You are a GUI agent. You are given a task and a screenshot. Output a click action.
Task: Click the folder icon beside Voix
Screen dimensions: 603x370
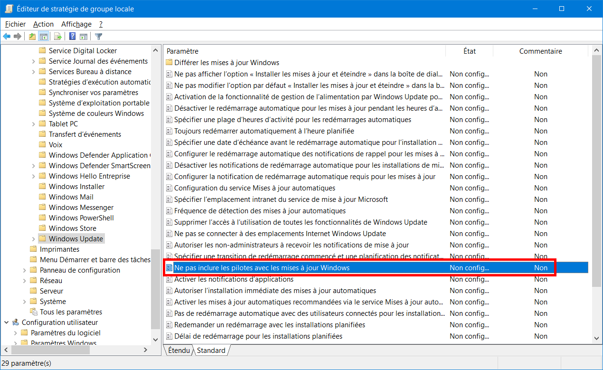point(42,145)
